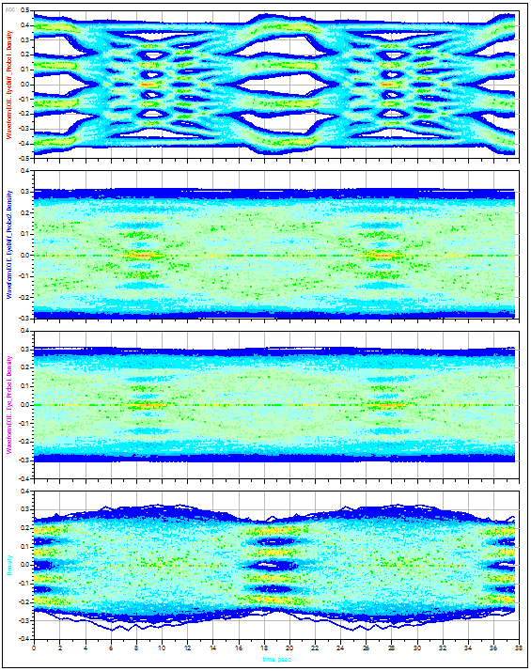Screen dimensions: 531x671
Task: Click the -0.5 tick on top y-axis
Action: point(23,158)
